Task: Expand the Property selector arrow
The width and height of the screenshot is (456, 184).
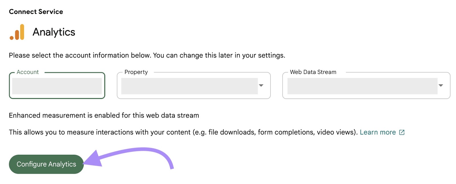Action: click(261, 86)
